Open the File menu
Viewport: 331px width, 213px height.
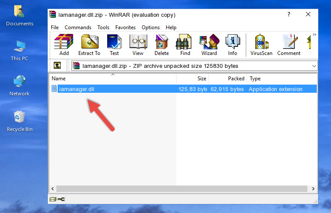55,27
